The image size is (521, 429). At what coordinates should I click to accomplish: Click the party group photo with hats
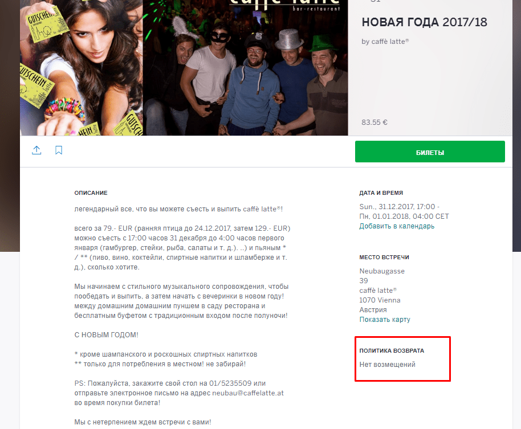click(246, 68)
